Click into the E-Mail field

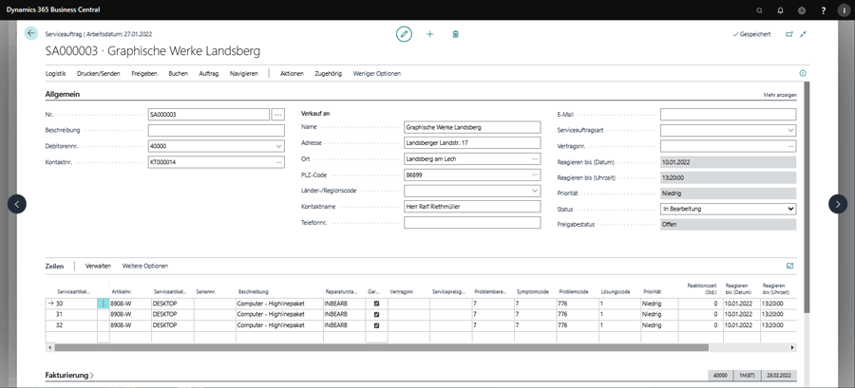click(x=728, y=114)
